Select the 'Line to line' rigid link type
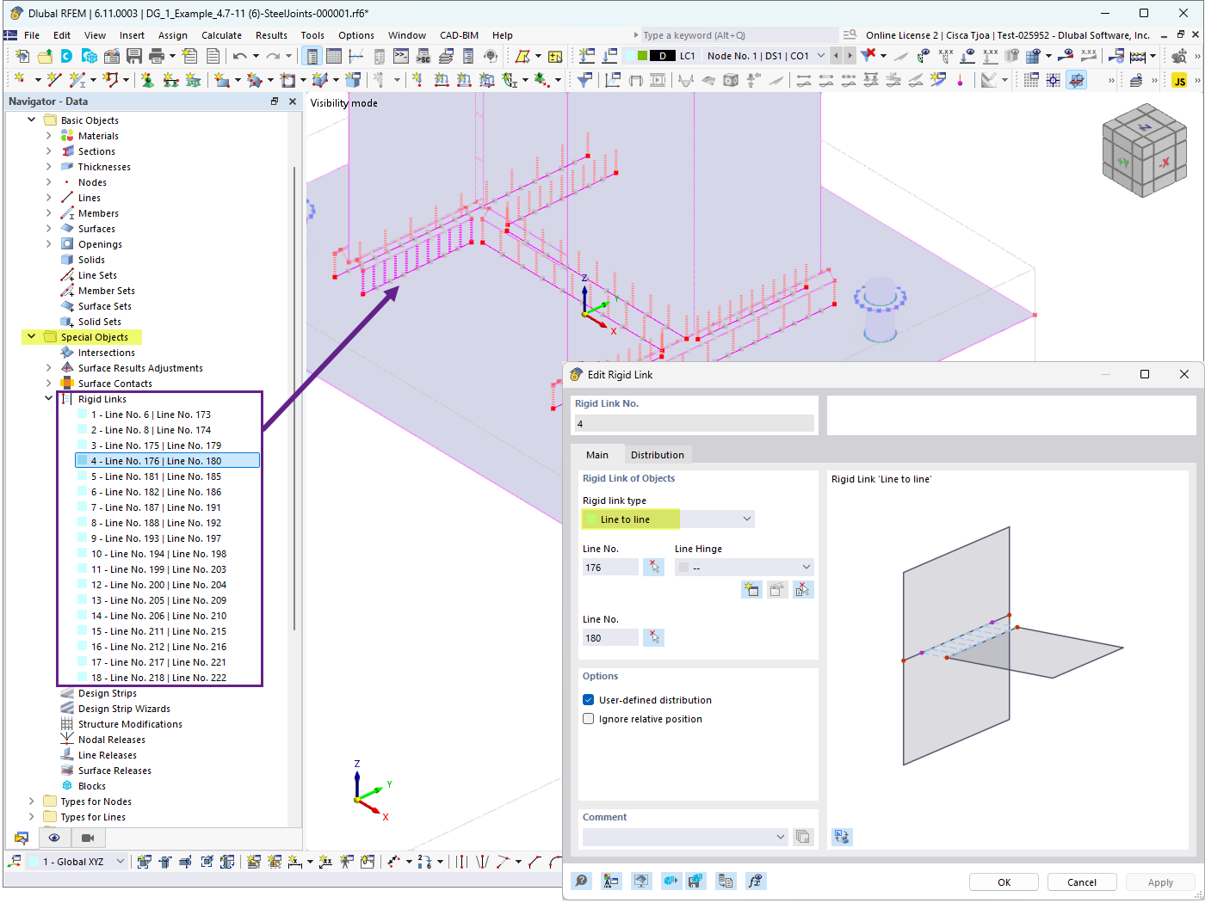 629,519
